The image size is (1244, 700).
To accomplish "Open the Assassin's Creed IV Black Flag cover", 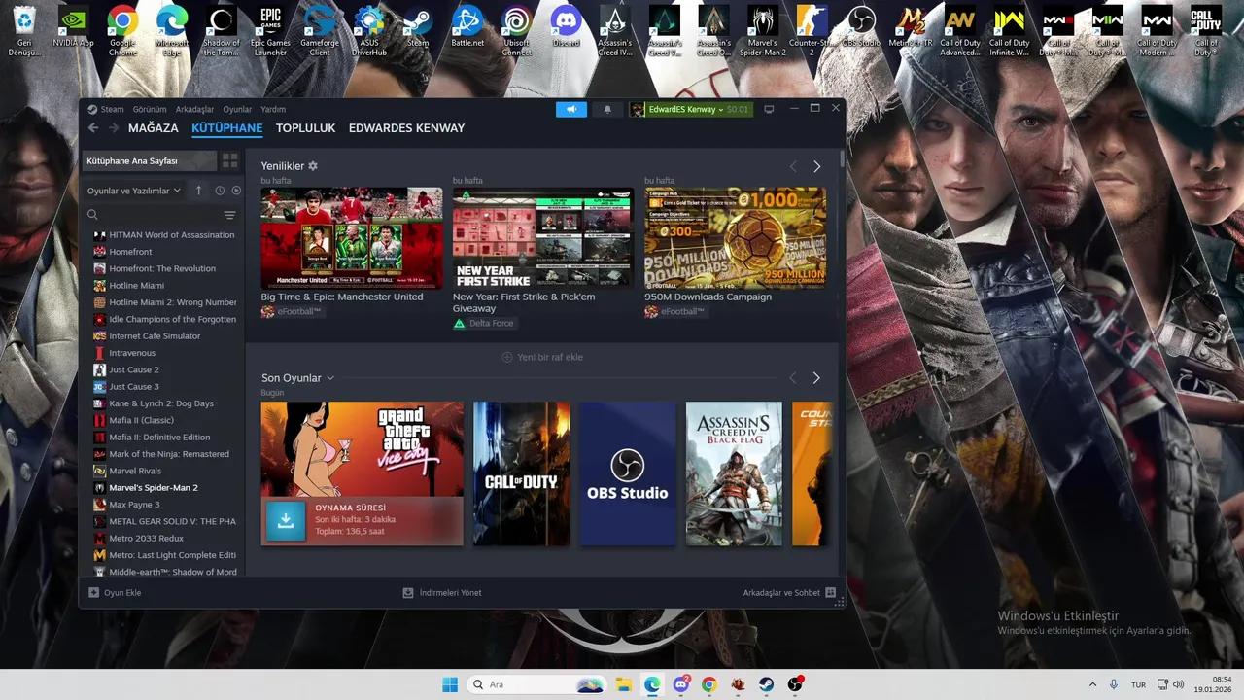I will pyautogui.click(x=734, y=473).
